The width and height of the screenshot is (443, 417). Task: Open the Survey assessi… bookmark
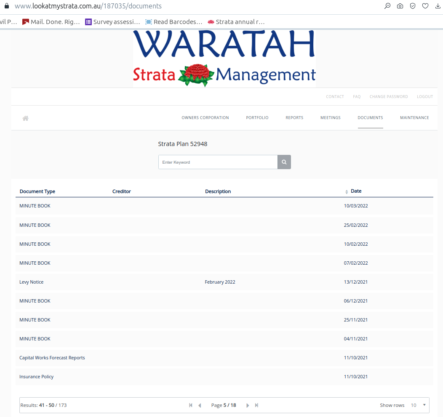coord(113,22)
